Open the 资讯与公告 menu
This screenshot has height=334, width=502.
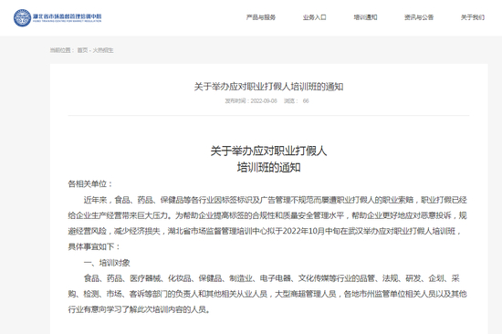click(x=419, y=17)
